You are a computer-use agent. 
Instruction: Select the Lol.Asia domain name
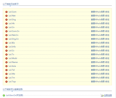click(12, 66)
